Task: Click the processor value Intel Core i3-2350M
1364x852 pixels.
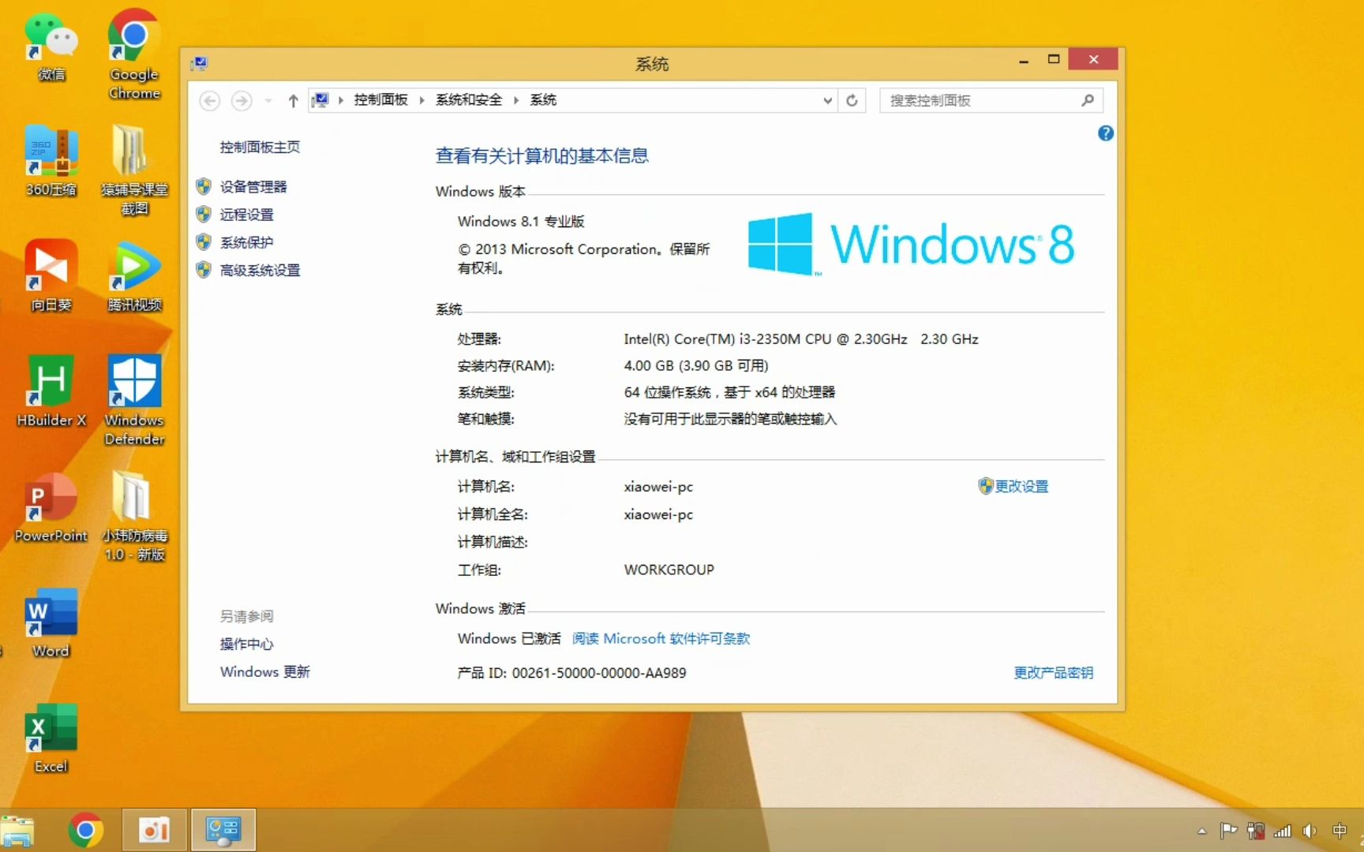Action: (x=801, y=338)
